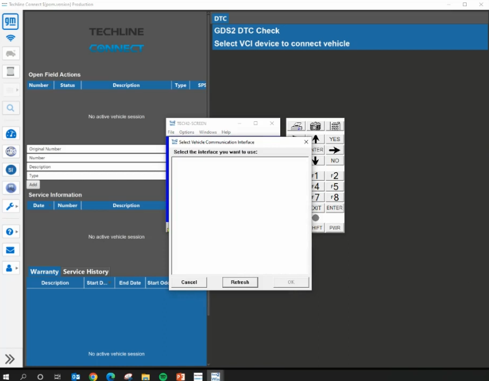Open the mail envelope icon

click(11, 250)
